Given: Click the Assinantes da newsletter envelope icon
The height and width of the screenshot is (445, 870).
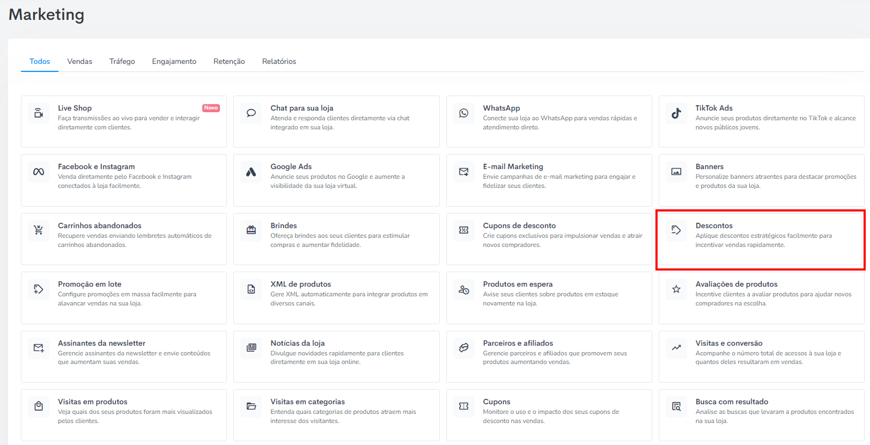Looking at the screenshot, I should [39, 348].
